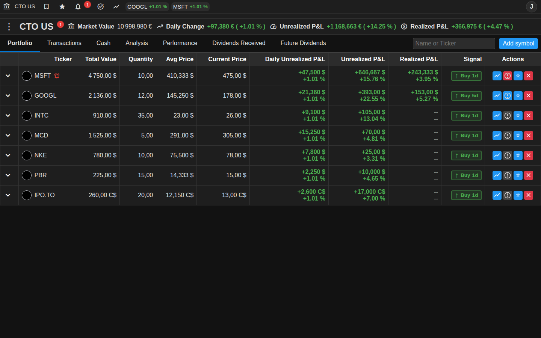
Task: Select the PBR round logo circle
Action: (x=27, y=175)
